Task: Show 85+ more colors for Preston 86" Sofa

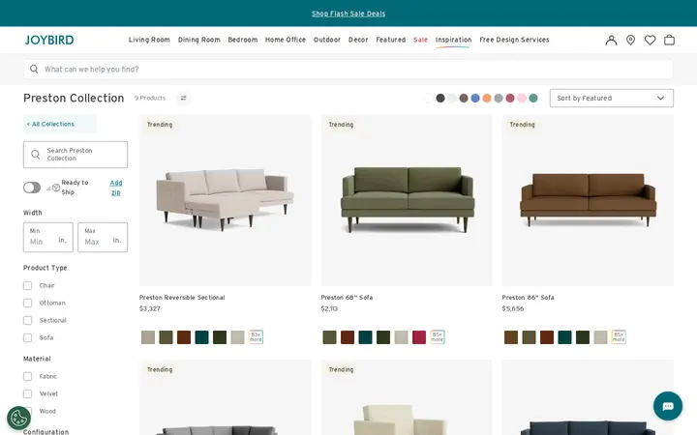Action: point(619,337)
